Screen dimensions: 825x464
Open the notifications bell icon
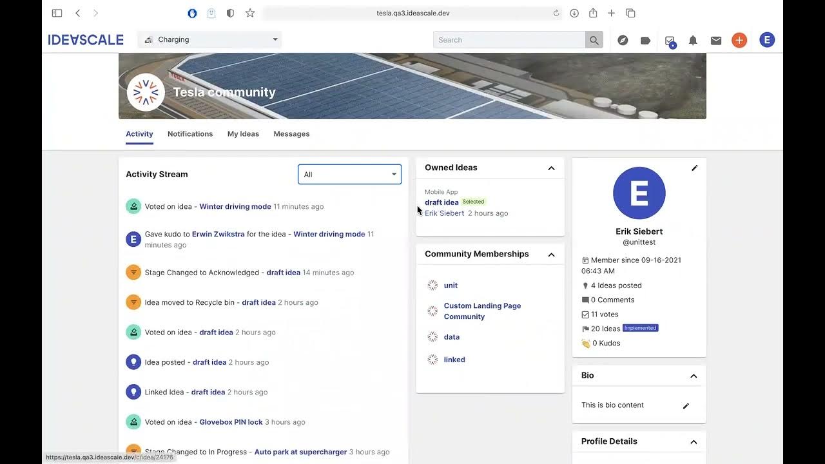tap(693, 40)
